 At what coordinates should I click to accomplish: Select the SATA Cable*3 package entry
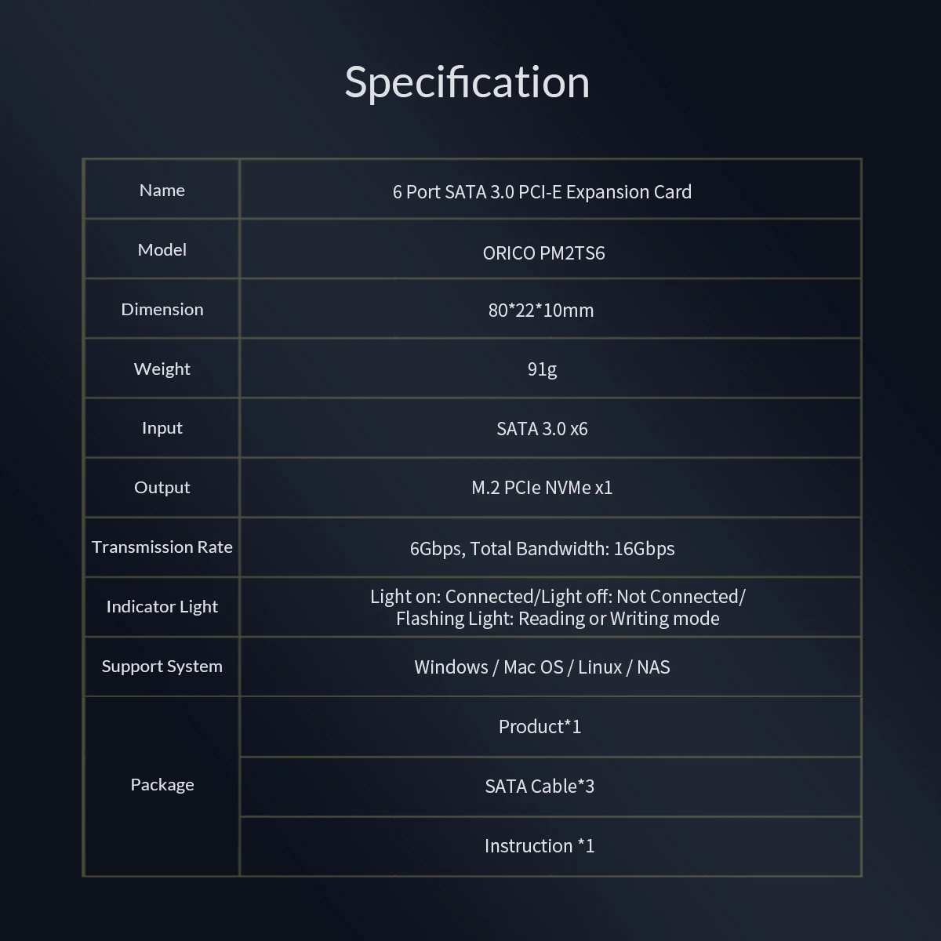point(540,786)
